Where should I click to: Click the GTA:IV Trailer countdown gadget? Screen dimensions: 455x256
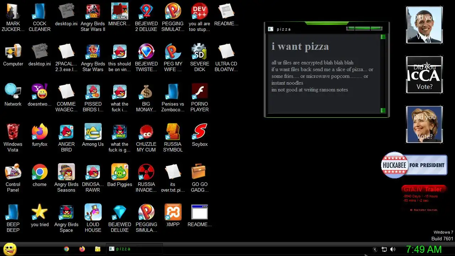(x=423, y=198)
